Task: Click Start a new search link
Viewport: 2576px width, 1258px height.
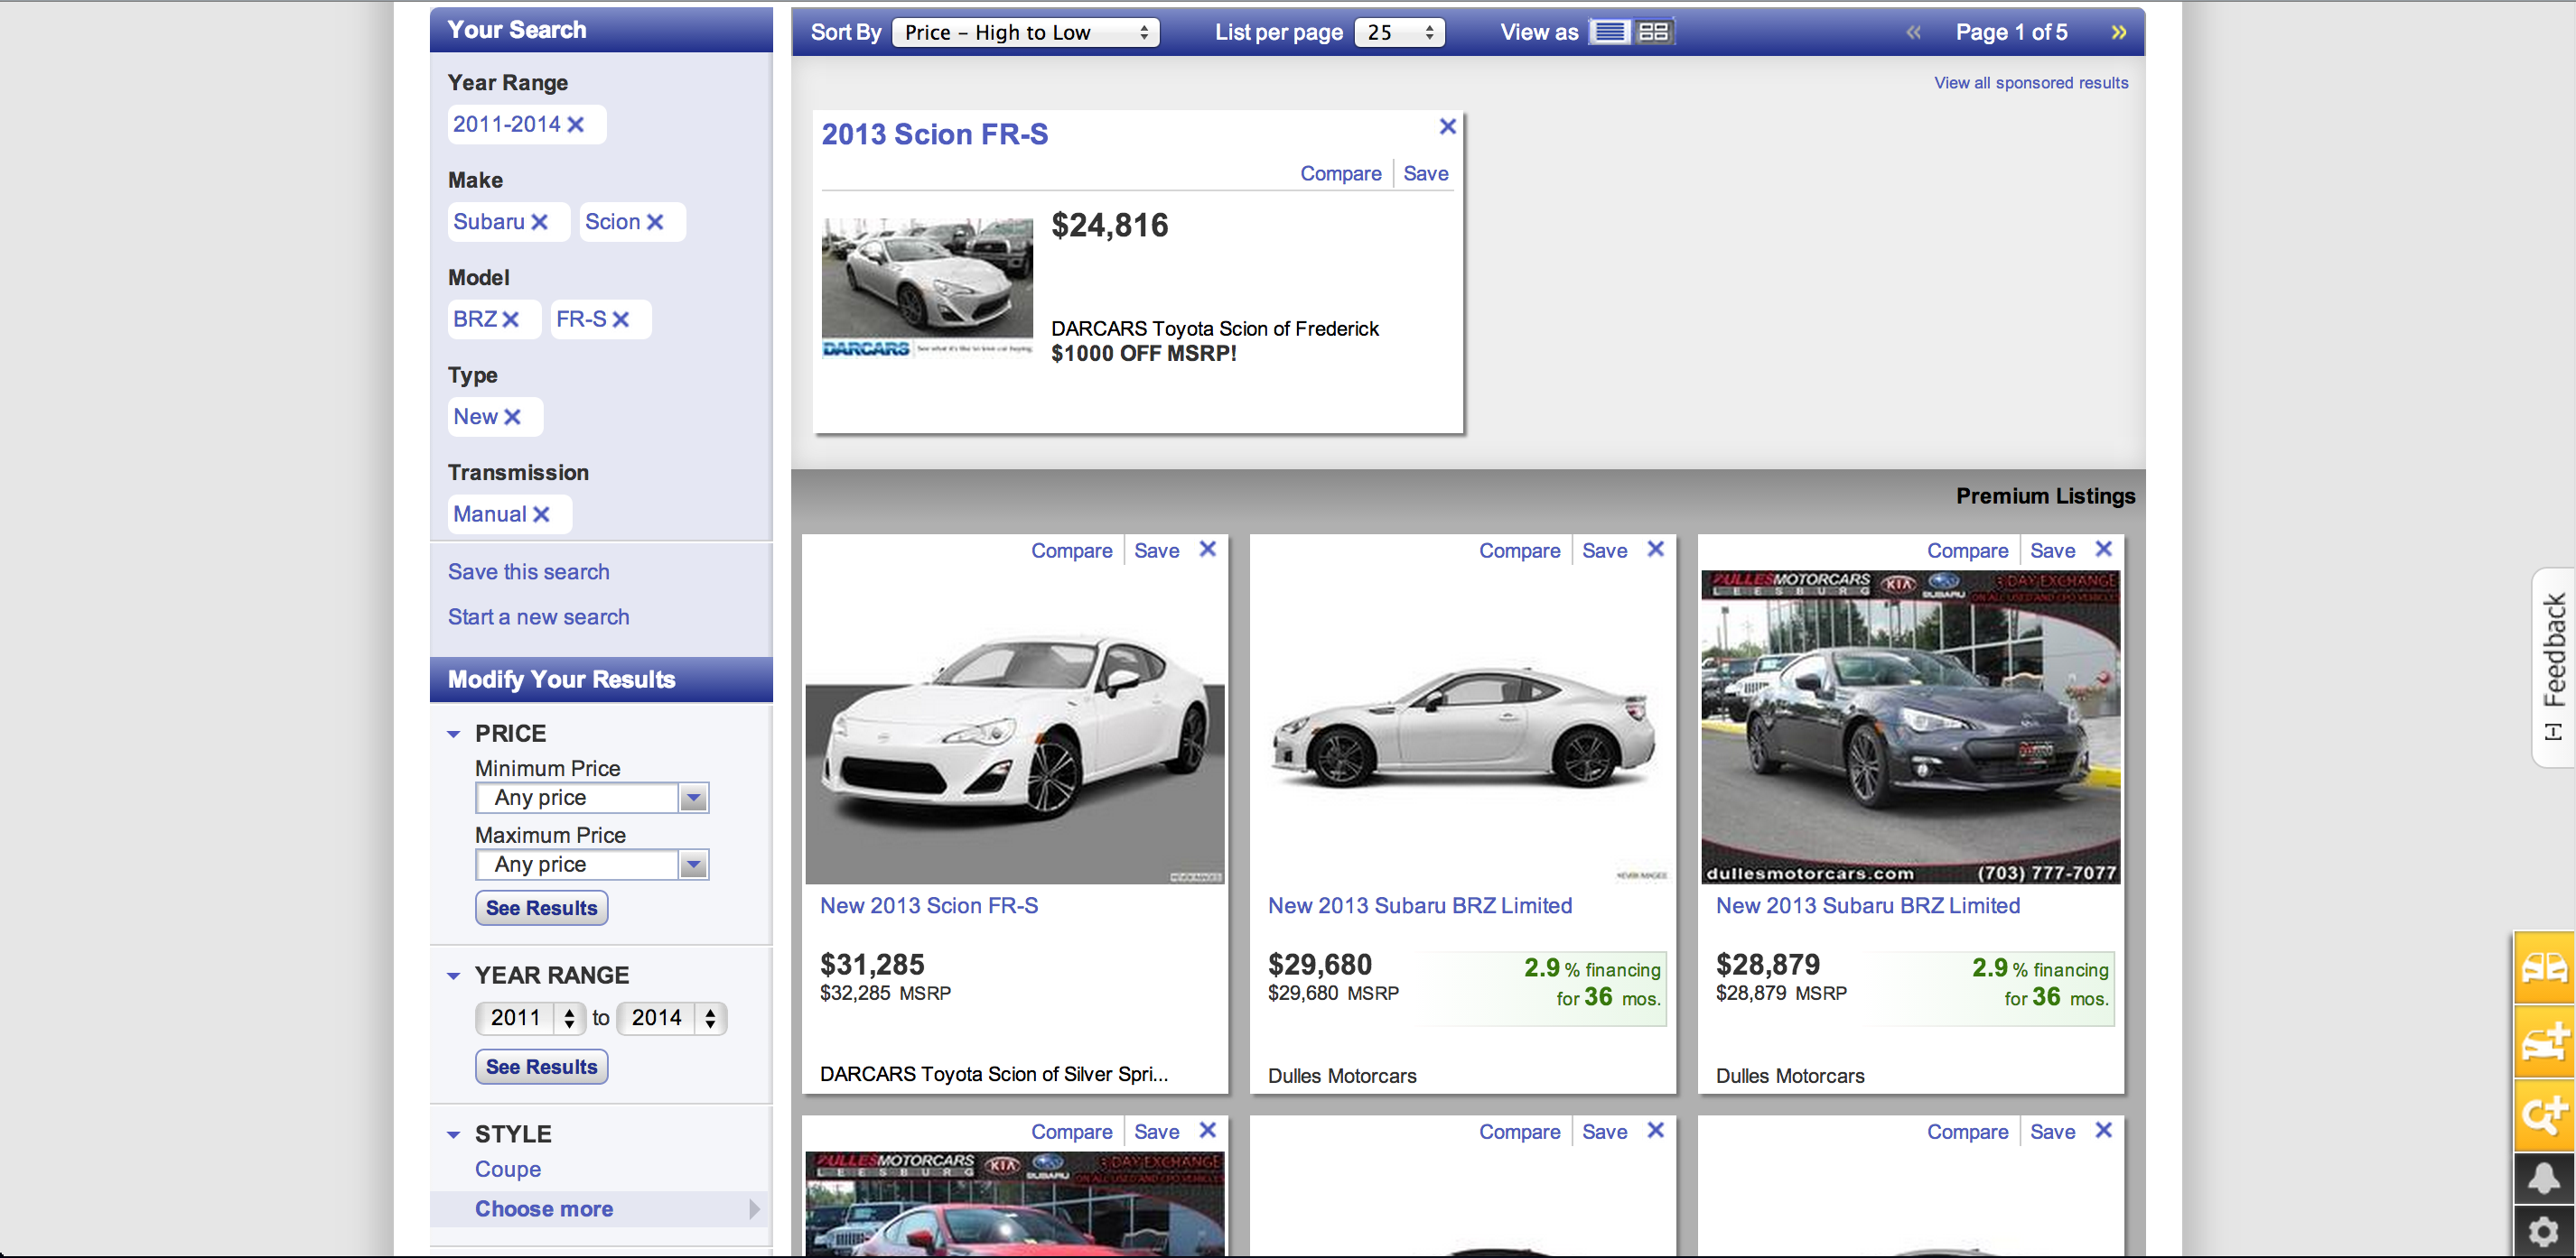Action: tap(538, 616)
